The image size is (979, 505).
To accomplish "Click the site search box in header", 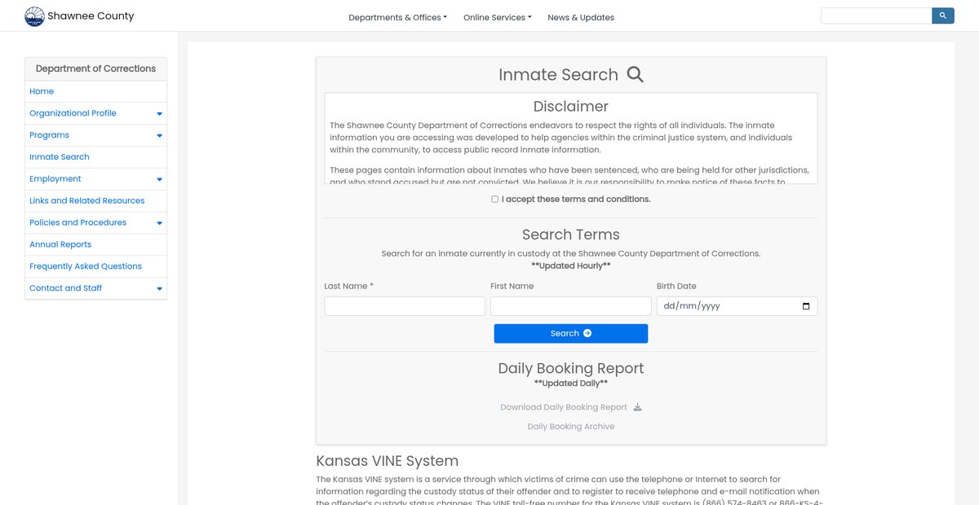I will (x=876, y=15).
